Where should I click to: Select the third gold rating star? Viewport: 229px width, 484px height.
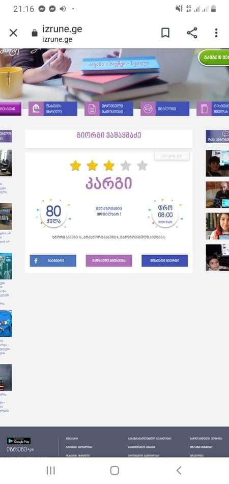pyautogui.click(x=109, y=166)
